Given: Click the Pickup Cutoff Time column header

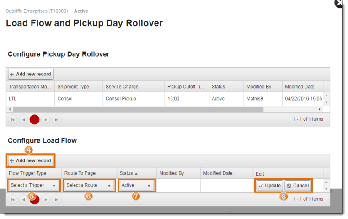Looking at the screenshot, I should [185, 86].
